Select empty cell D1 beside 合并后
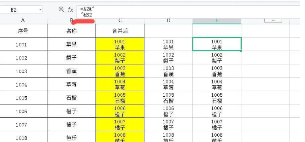This screenshot has height=142, width=305. pos(168,31)
